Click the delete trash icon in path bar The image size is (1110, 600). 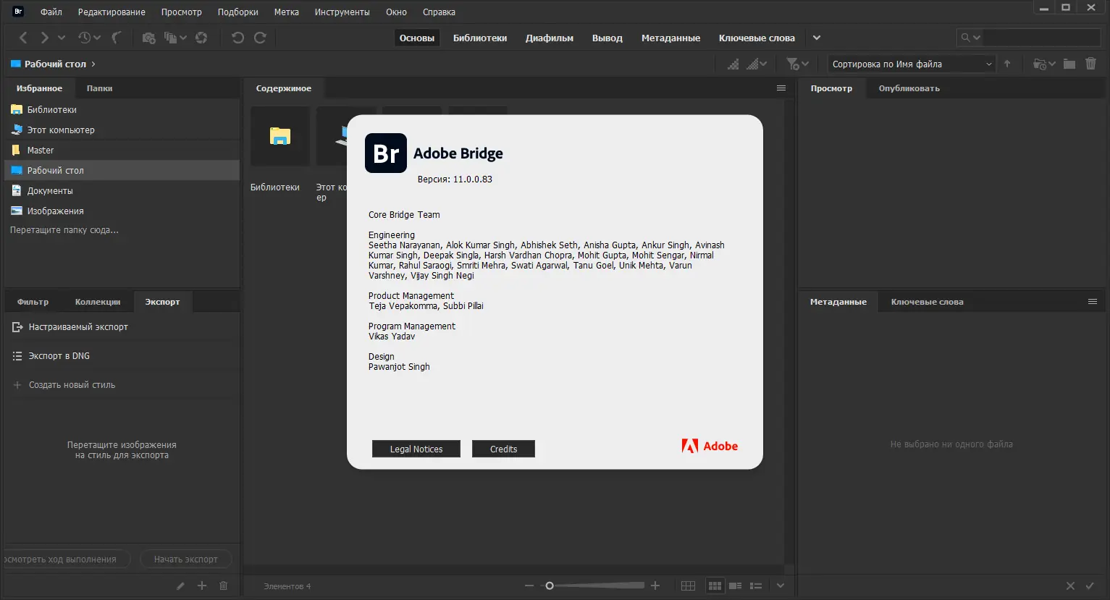[x=1091, y=64]
